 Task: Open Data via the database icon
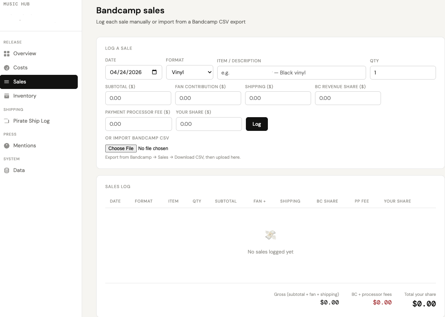point(6,170)
